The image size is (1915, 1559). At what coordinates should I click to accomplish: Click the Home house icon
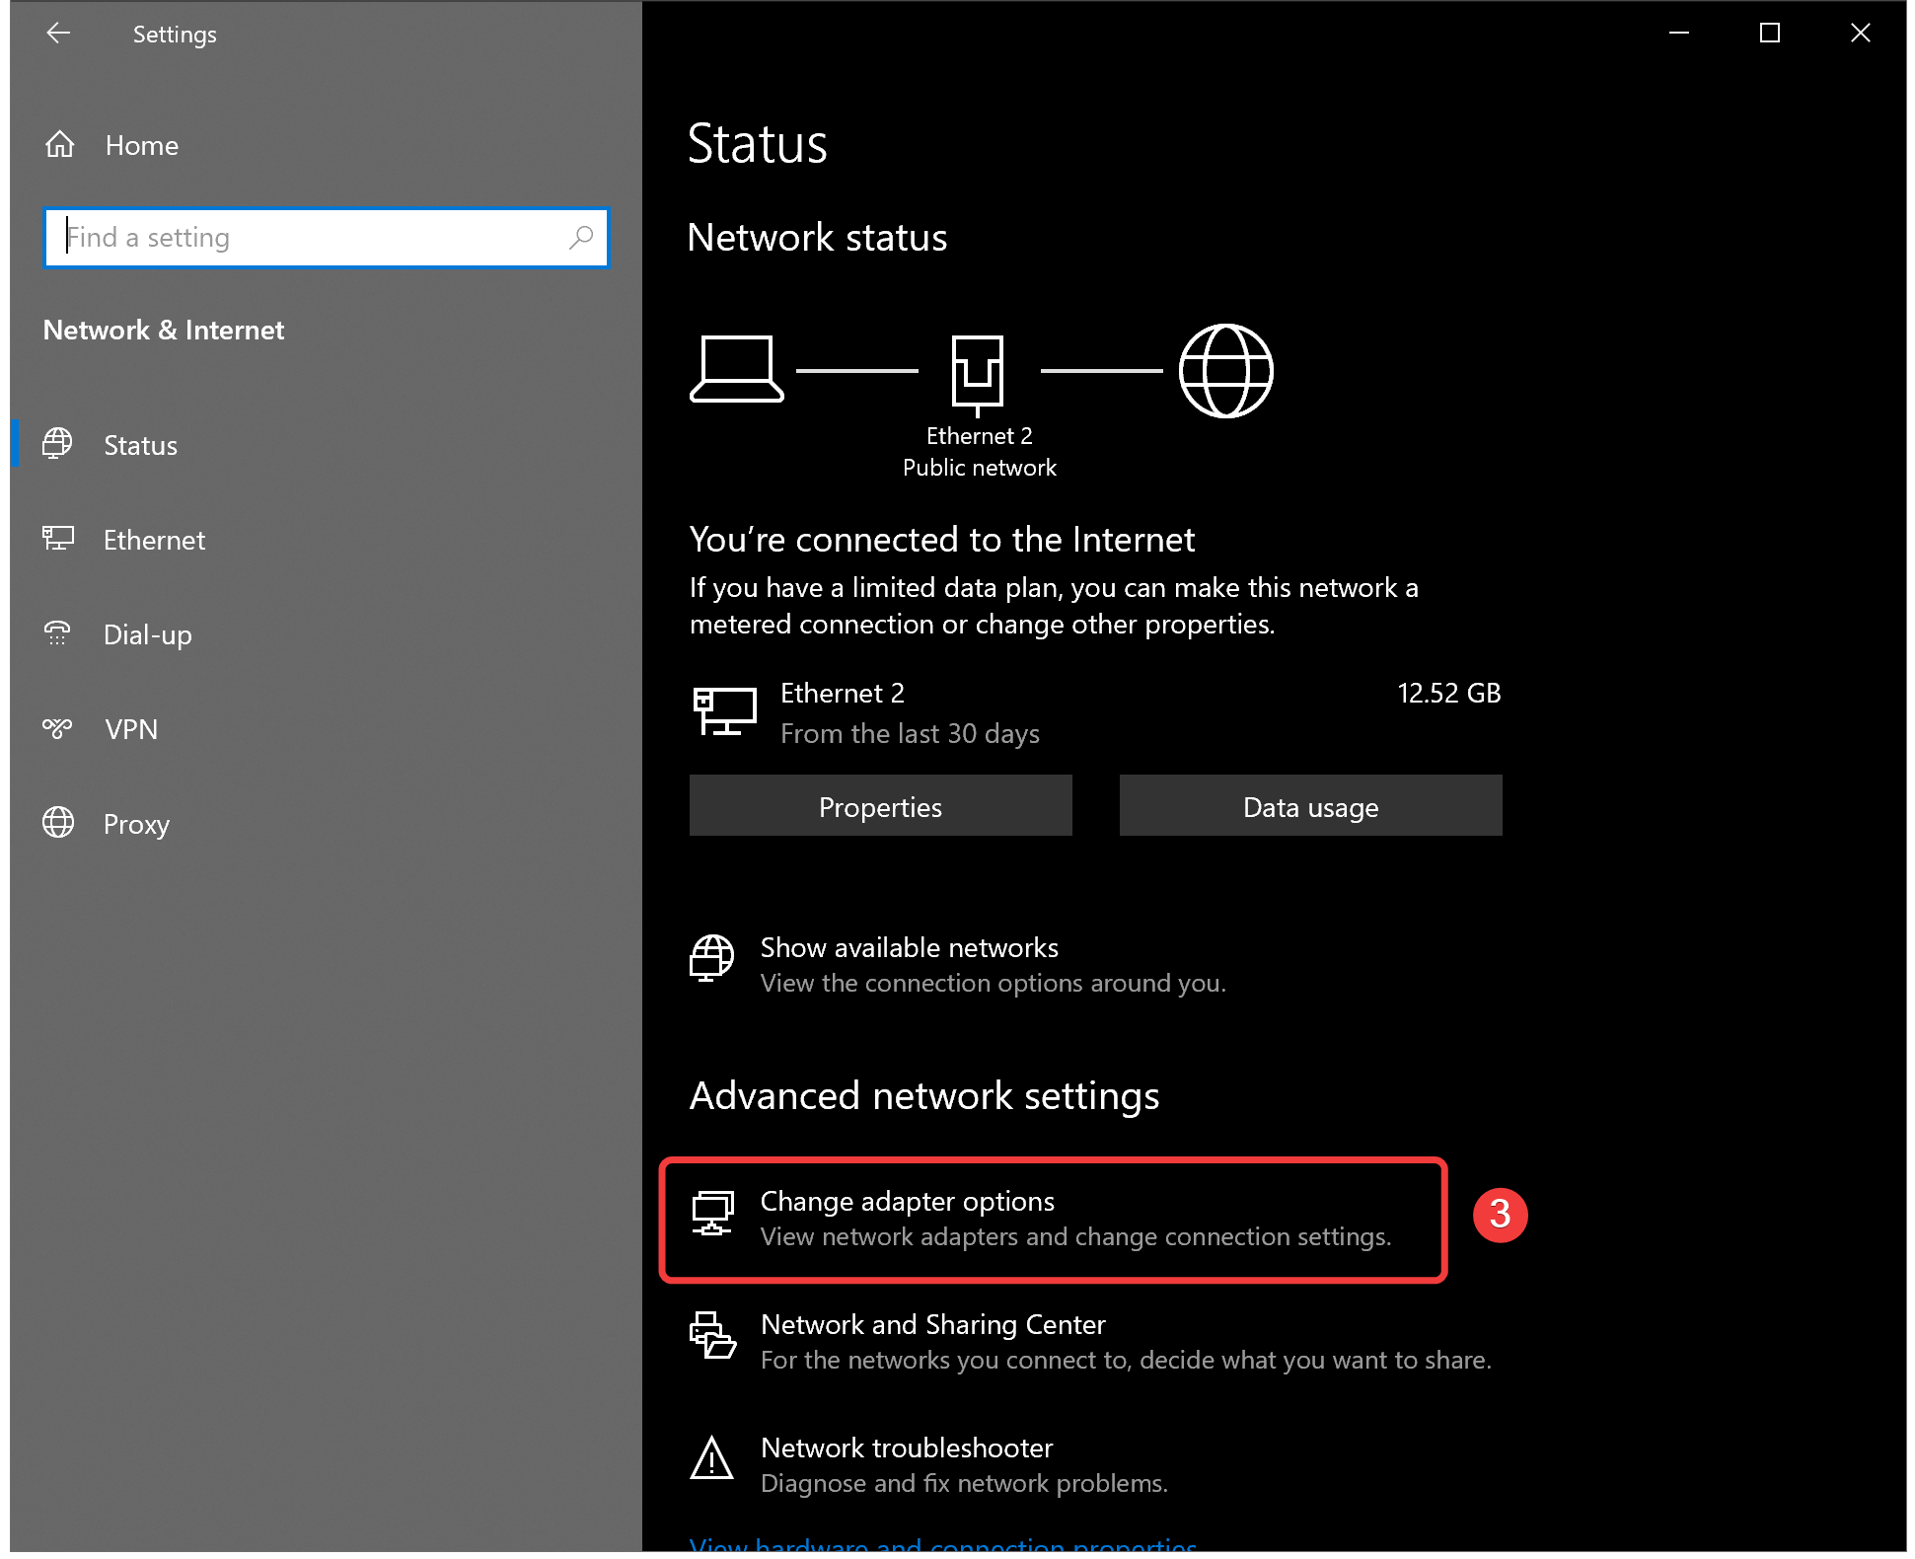(60, 145)
